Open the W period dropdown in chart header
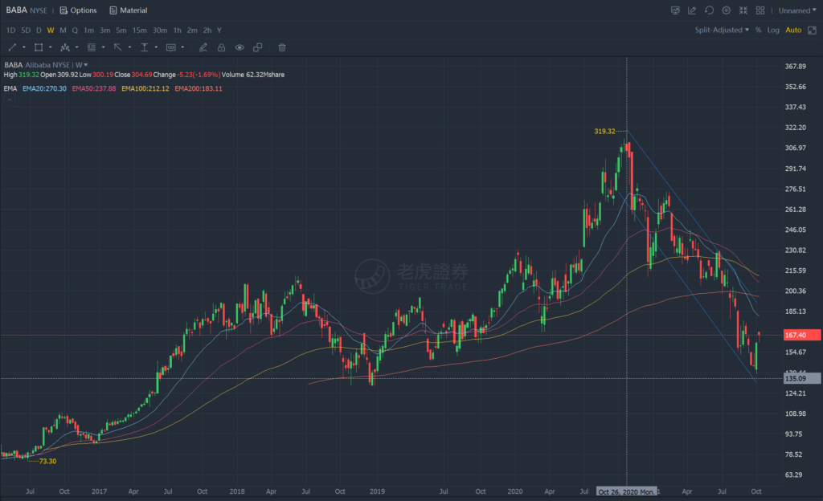The height and width of the screenshot is (501, 823). [x=81, y=65]
